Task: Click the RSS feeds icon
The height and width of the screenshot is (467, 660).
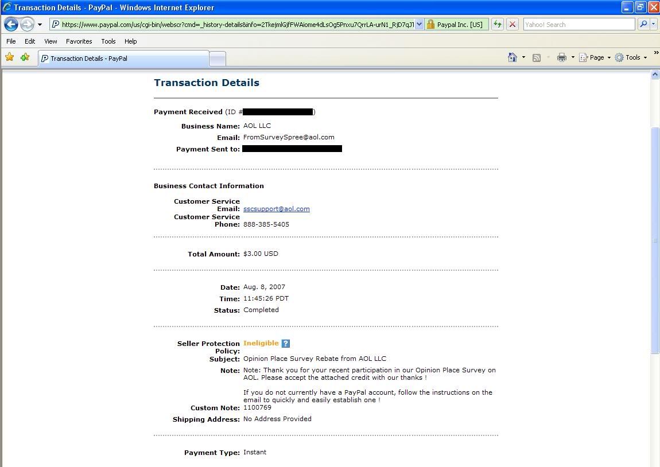Action: pyautogui.click(x=537, y=57)
